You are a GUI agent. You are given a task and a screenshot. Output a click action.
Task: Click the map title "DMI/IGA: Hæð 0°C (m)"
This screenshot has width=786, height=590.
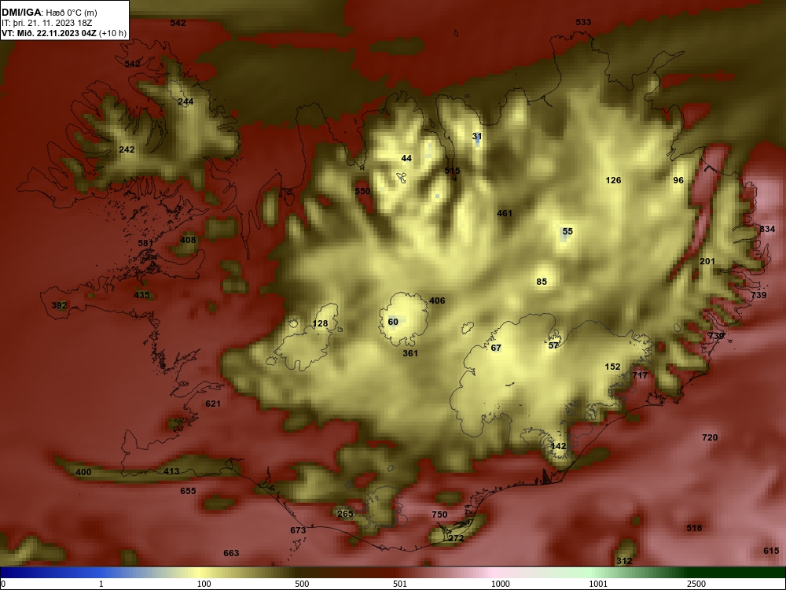(x=50, y=13)
